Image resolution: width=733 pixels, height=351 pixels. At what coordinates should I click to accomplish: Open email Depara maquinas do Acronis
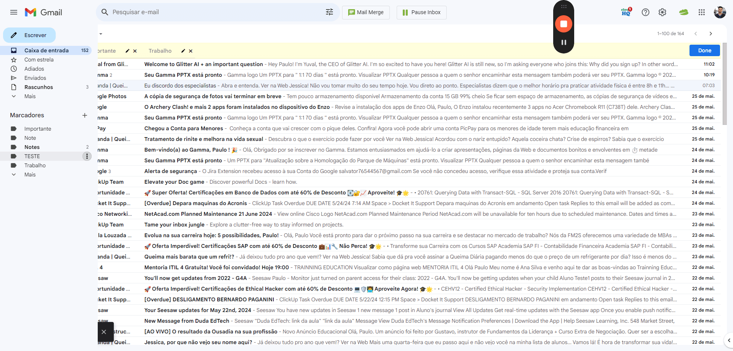pos(409,203)
